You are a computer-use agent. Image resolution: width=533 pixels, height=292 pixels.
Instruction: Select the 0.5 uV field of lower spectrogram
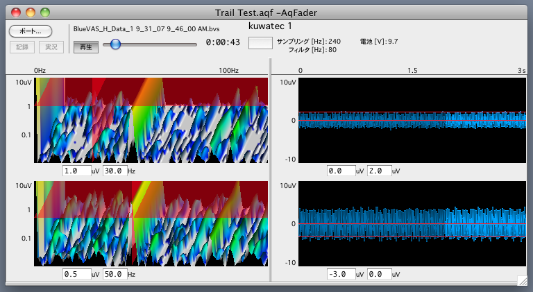pyautogui.click(x=76, y=274)
